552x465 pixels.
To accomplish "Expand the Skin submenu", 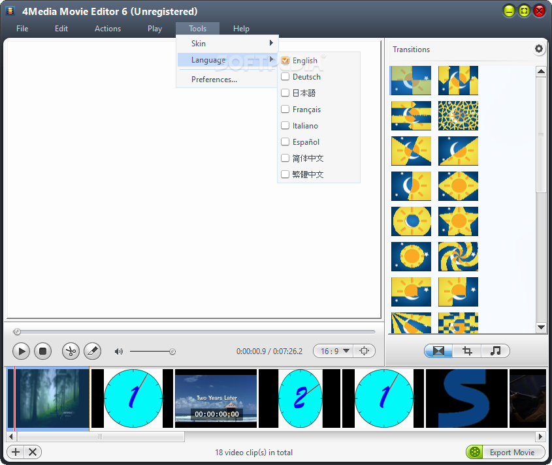I will [227, 43].
